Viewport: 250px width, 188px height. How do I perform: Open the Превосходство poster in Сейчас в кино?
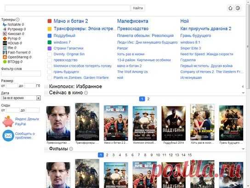click(x=58, y=123)
